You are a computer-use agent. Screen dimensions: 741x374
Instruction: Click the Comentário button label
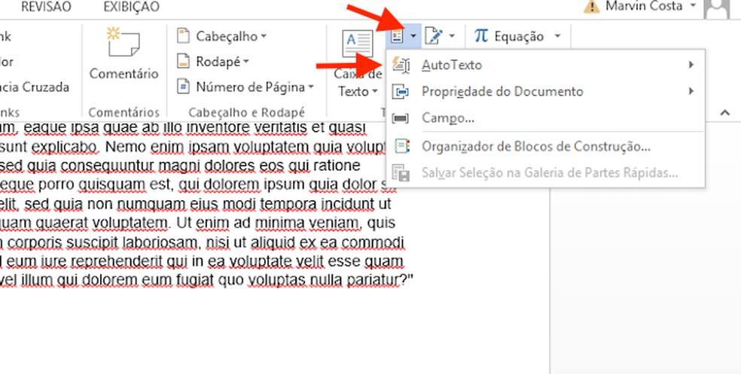point(123,74)
